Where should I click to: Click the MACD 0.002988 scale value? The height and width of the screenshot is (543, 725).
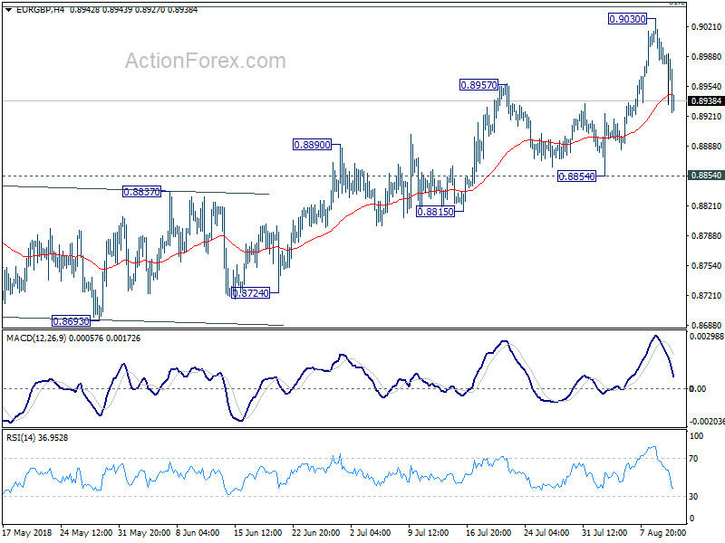707,337
